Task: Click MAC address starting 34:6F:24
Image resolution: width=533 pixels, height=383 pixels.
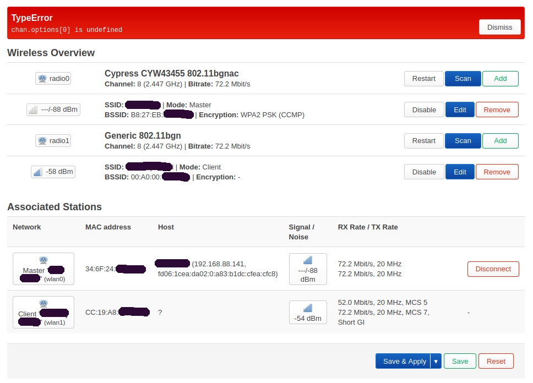Action: coord(116,269)
